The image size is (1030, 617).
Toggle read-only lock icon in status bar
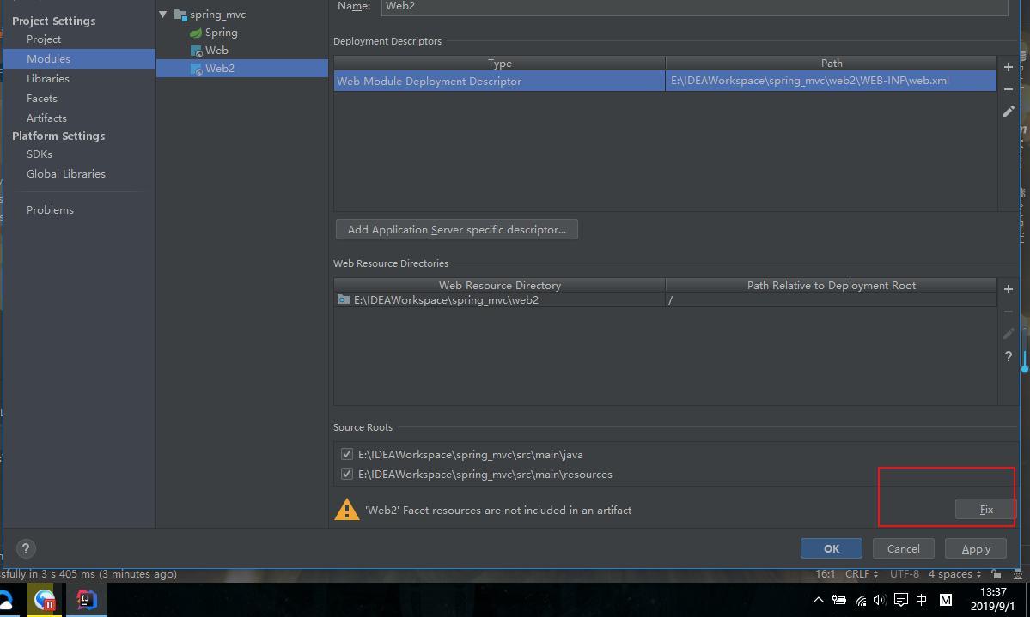click(x=996, y=574)
